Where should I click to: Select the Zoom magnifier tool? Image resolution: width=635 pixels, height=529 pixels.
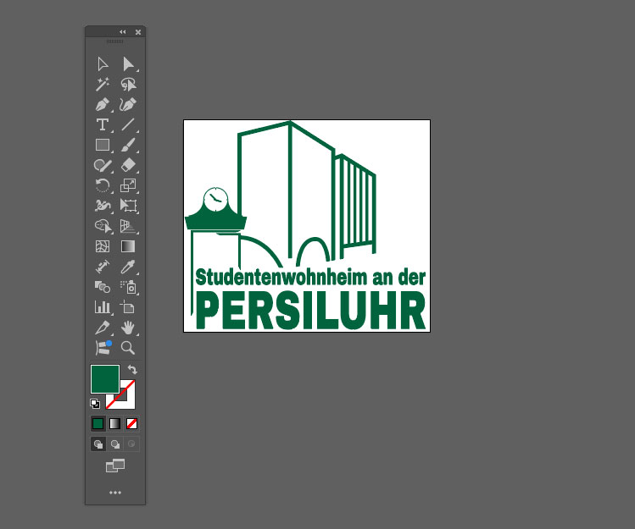tap(128, 348)
